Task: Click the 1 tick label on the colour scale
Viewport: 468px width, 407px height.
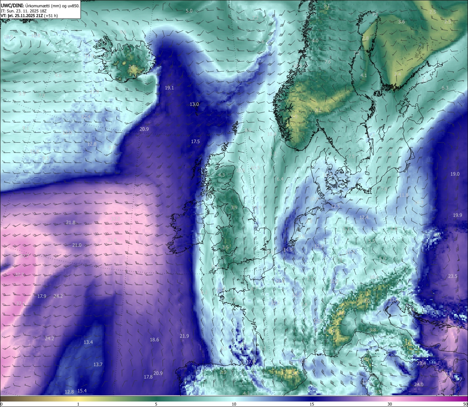Action: click(78, 404)
